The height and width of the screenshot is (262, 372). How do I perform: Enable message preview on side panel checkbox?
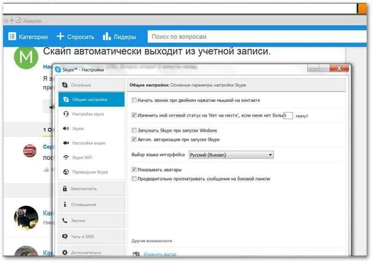[x=134, y=179]
